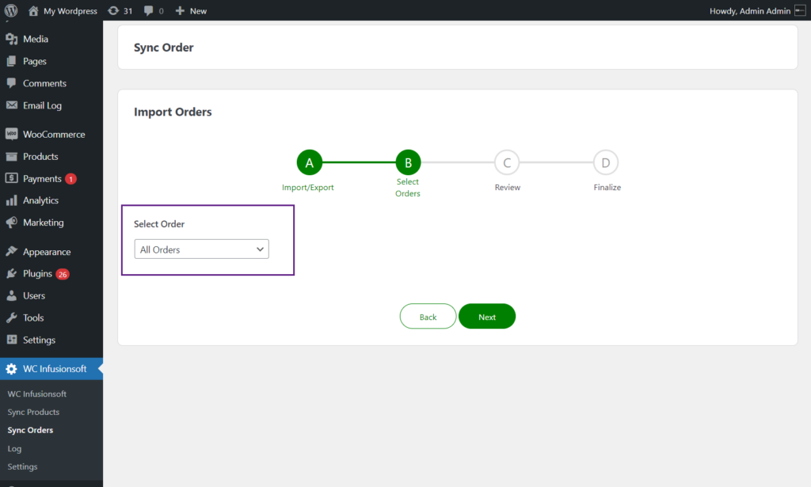Click the WooCommerce logo icon
The image size is (811, 487).
(x=11, y=134)
